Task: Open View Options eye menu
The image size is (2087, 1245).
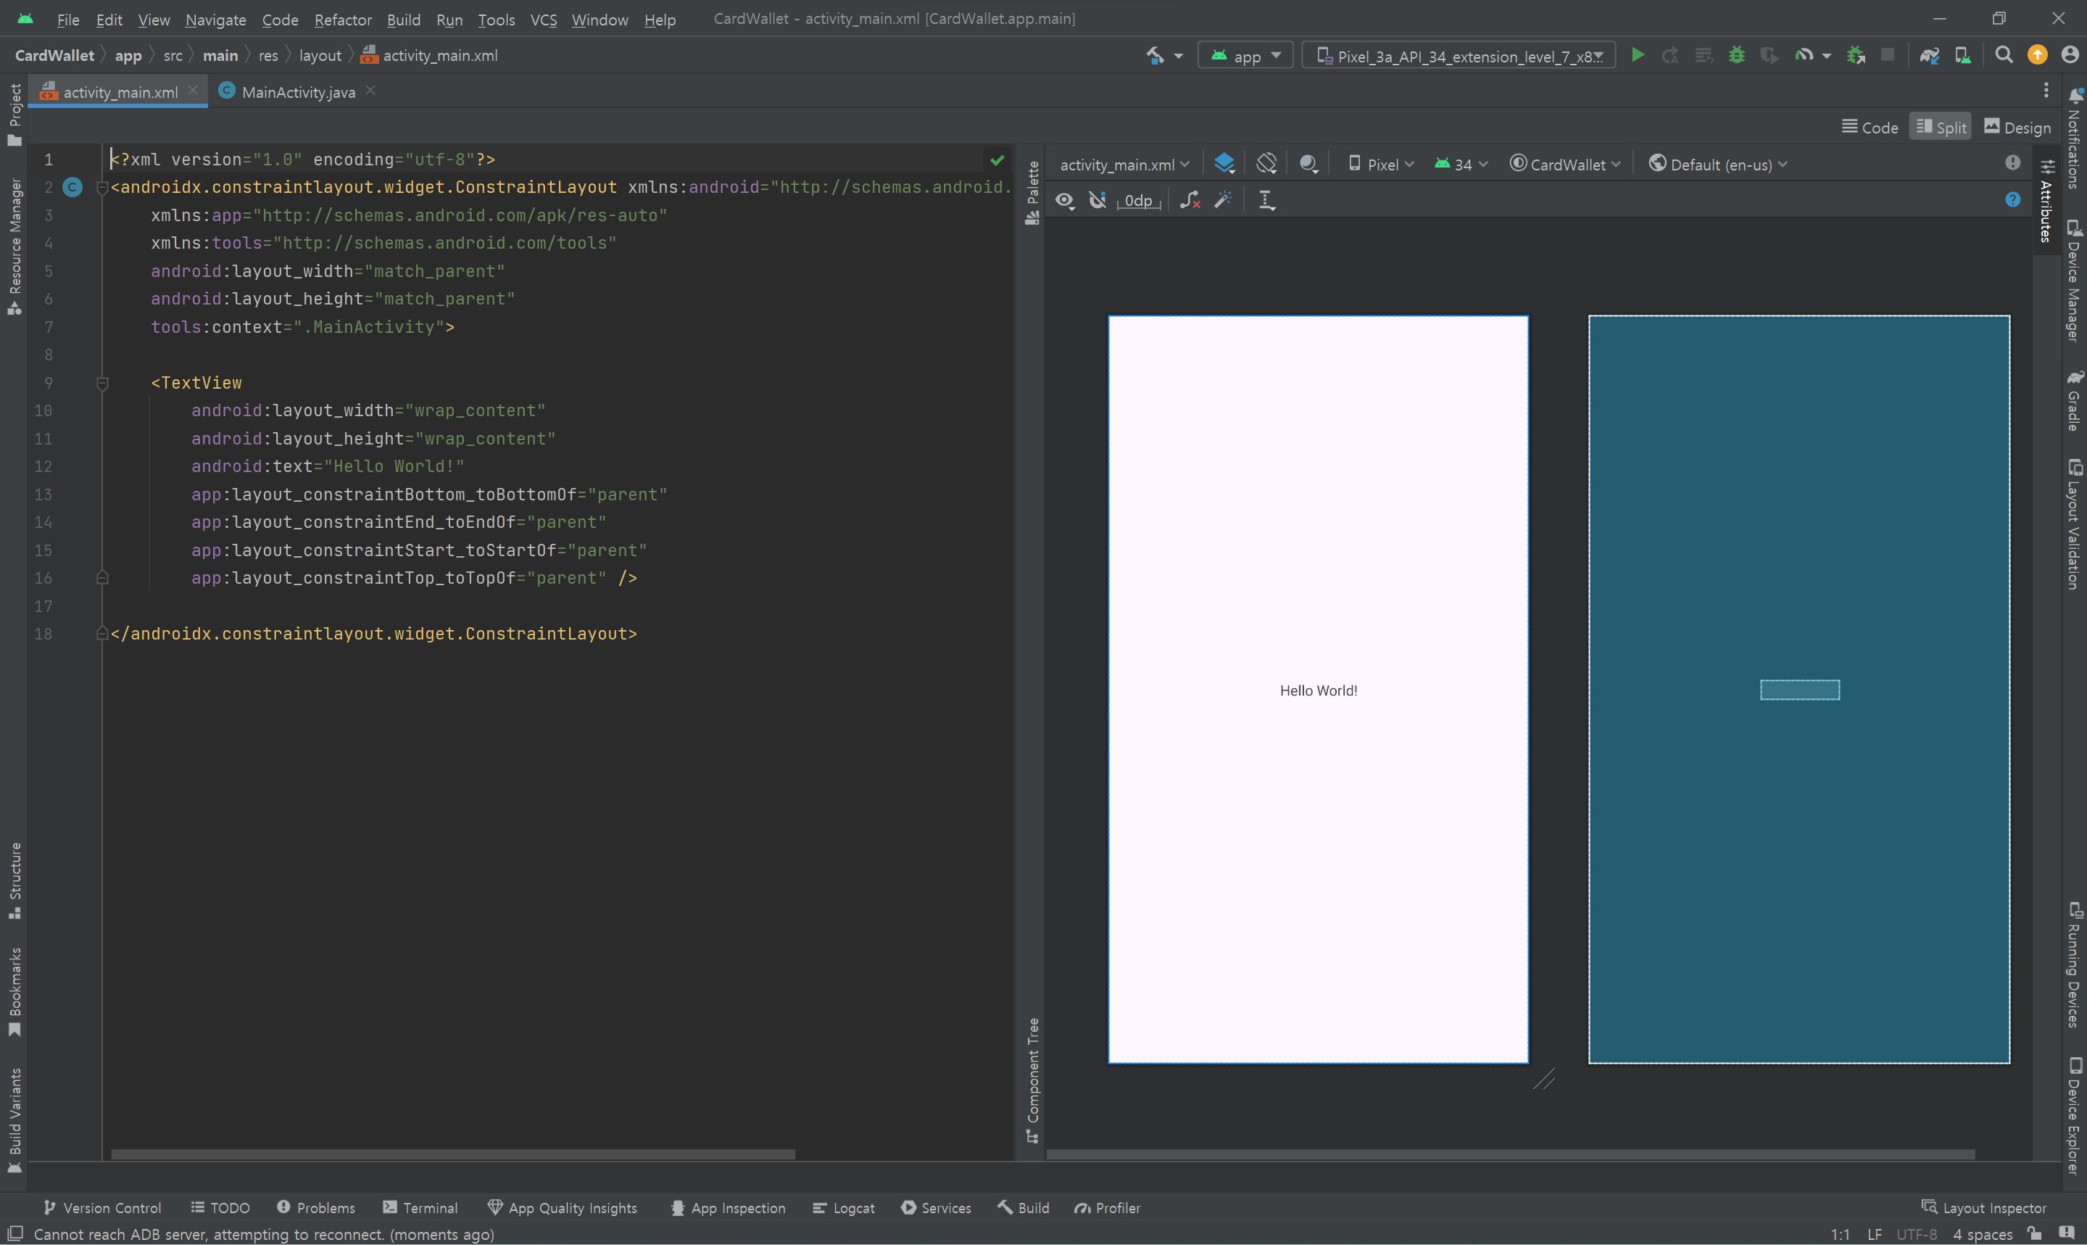Action: pyautogui.click(x=1065, y=199)
